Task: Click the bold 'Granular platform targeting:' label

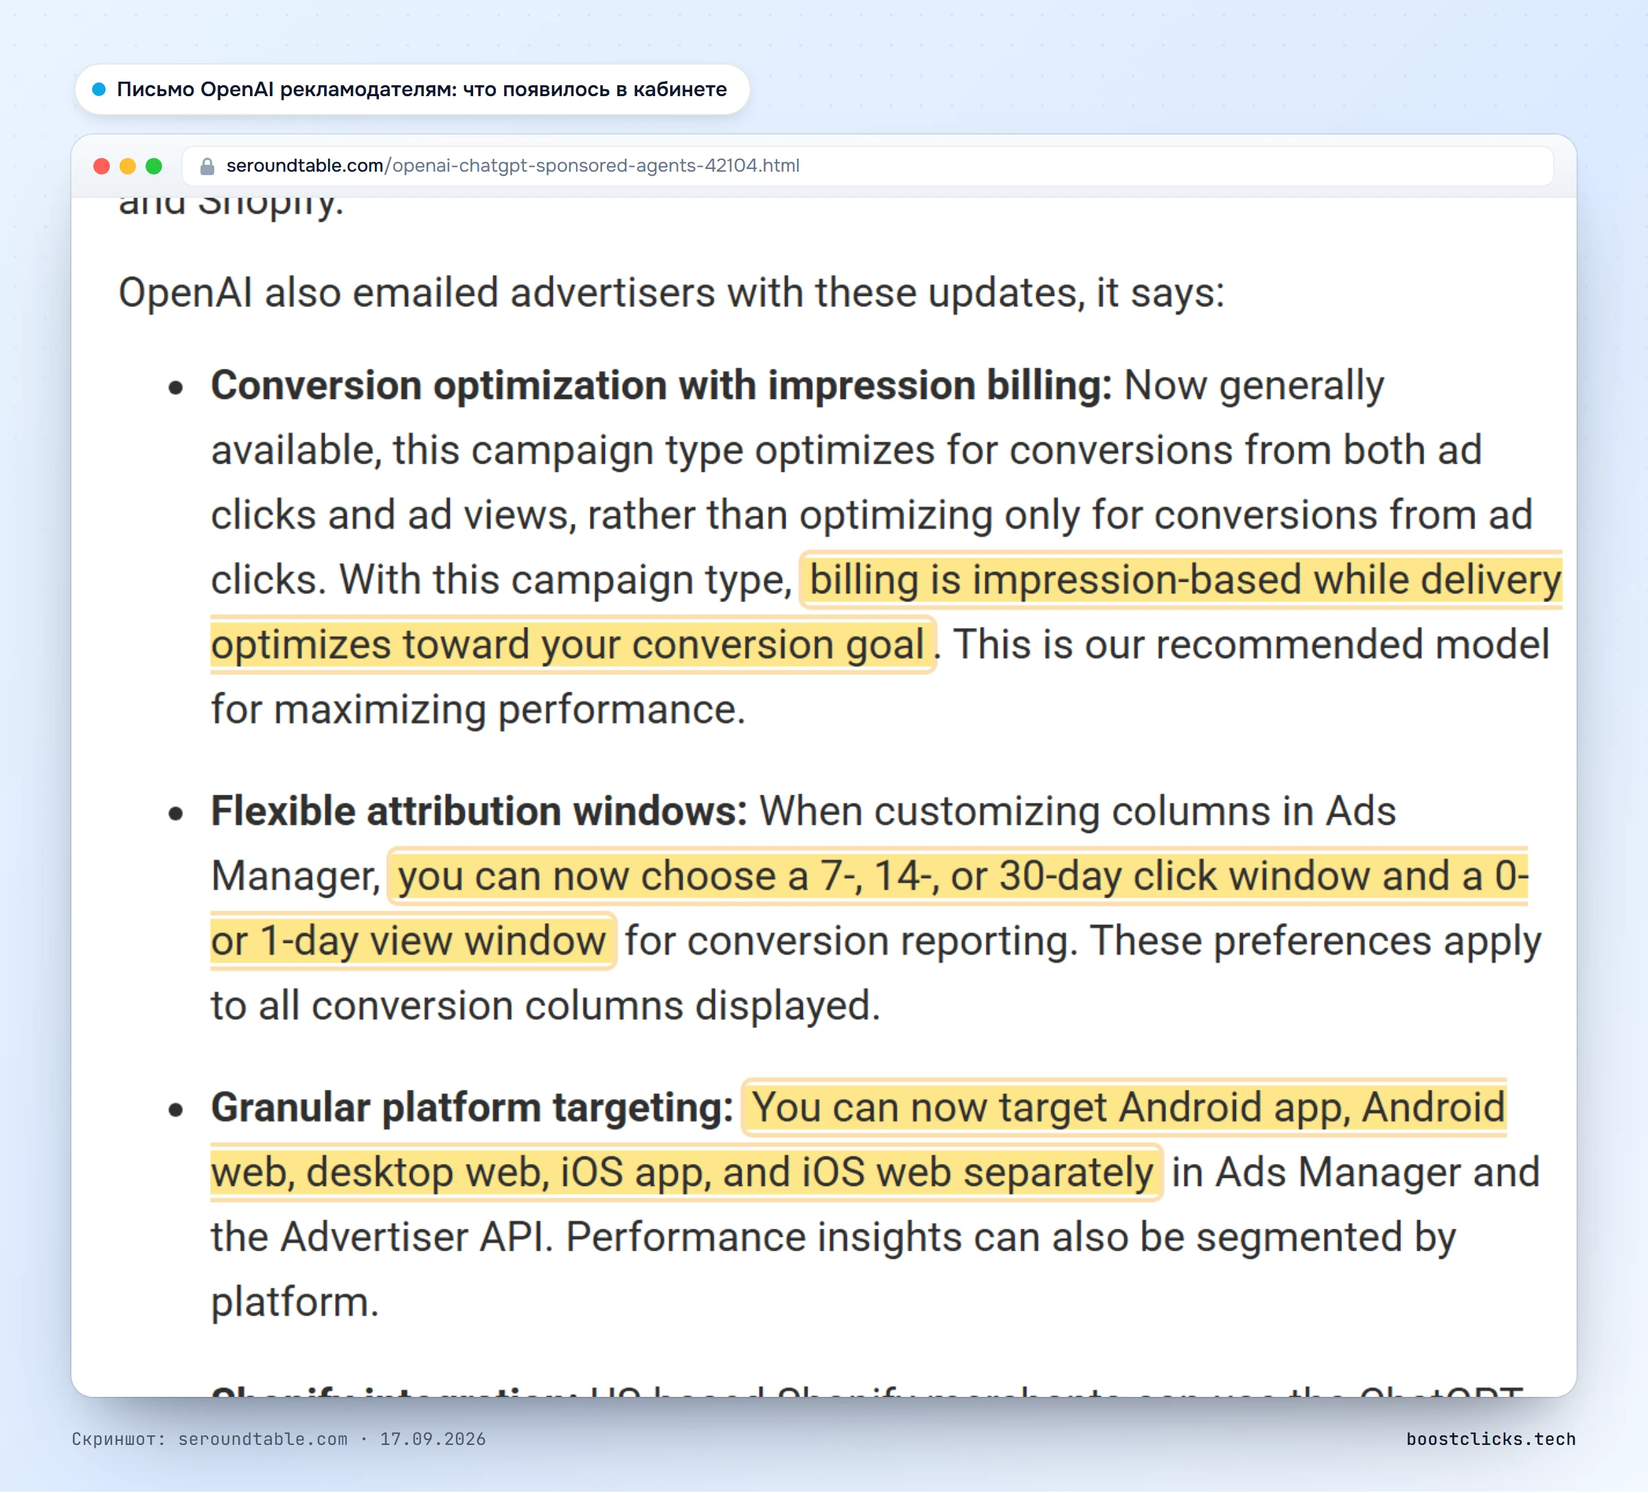Action: 472,1107
